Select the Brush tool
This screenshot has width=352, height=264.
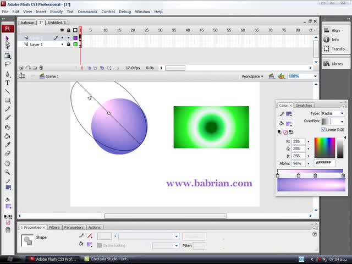tap(7, 118)
